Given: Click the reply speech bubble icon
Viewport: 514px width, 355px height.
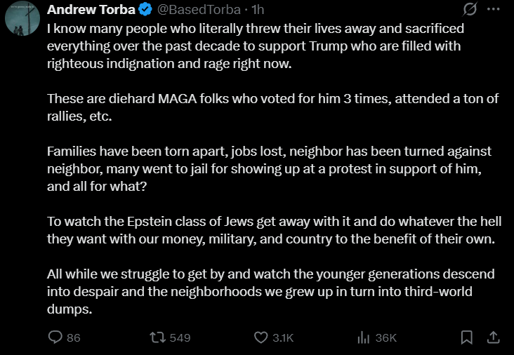Looking at the screenshot, I should (x=55, y=337).
